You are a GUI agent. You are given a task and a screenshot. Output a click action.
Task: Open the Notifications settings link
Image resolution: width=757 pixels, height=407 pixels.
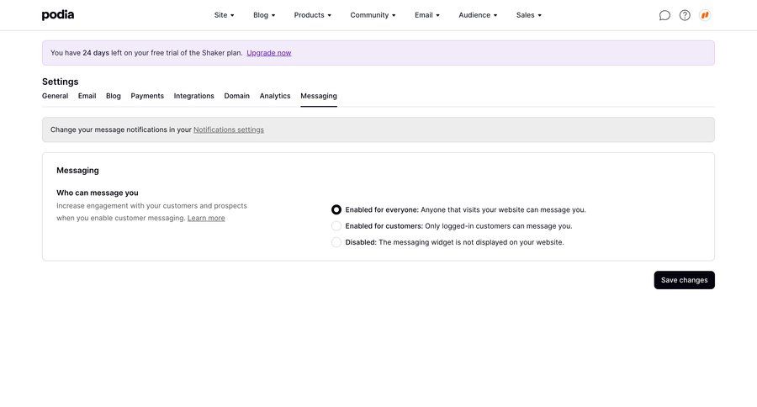[x=229, y=129]
